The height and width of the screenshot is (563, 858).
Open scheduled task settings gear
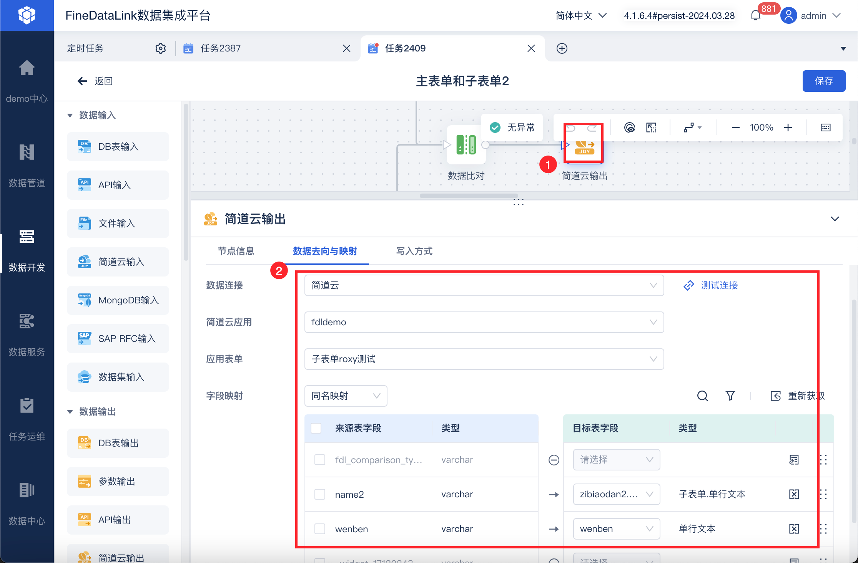pyautogui.click(x=161, y=48)
